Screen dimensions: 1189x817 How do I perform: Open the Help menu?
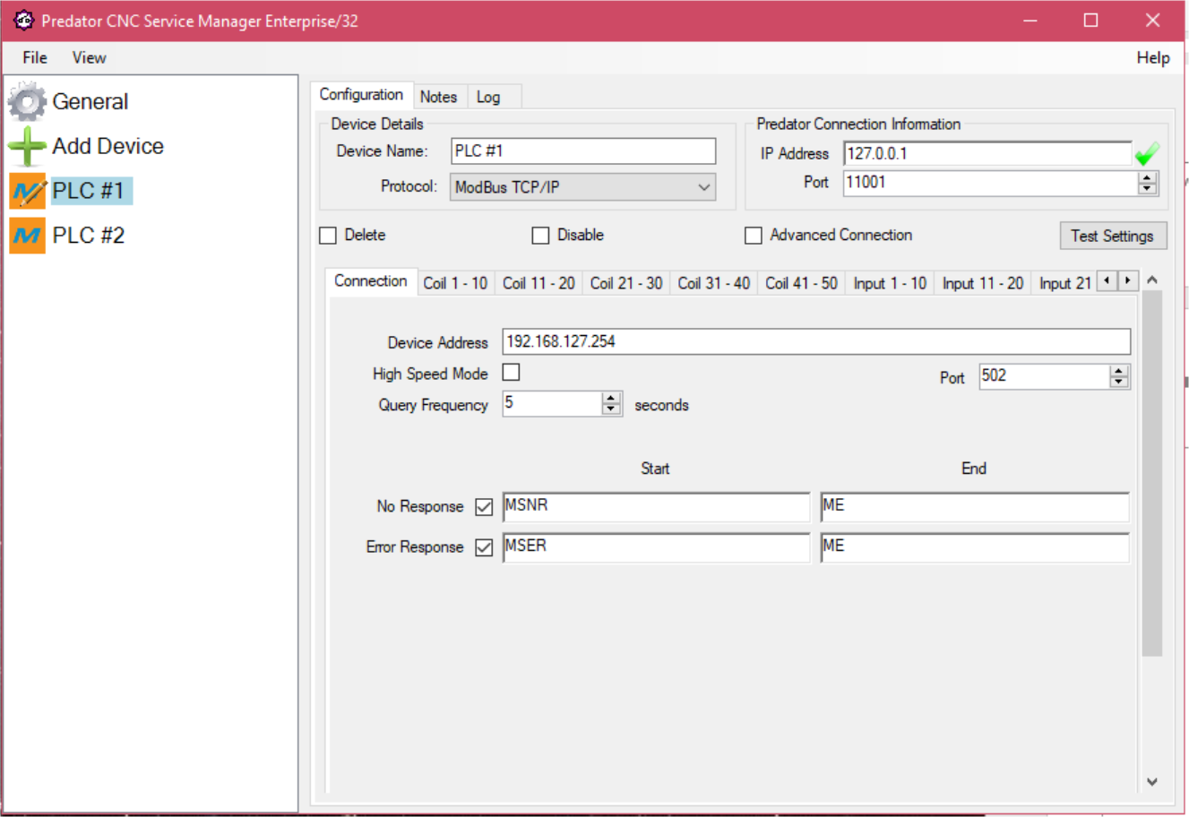(x=1152, y=57)
